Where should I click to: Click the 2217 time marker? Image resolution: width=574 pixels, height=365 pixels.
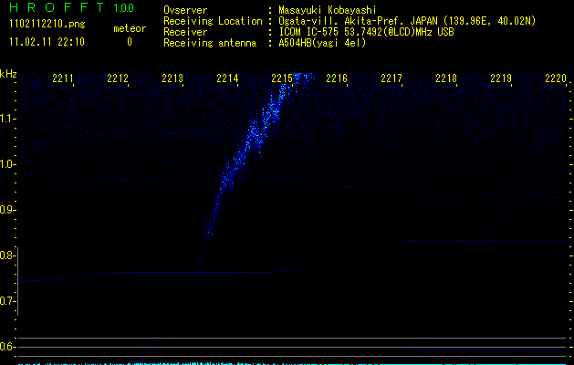[x=391, y=78]
